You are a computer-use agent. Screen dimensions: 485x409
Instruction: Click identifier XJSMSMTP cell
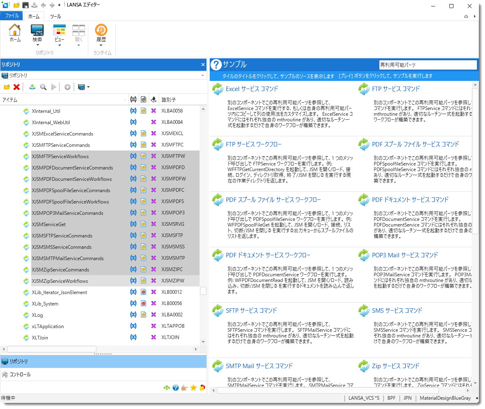(x=173, y=258)
